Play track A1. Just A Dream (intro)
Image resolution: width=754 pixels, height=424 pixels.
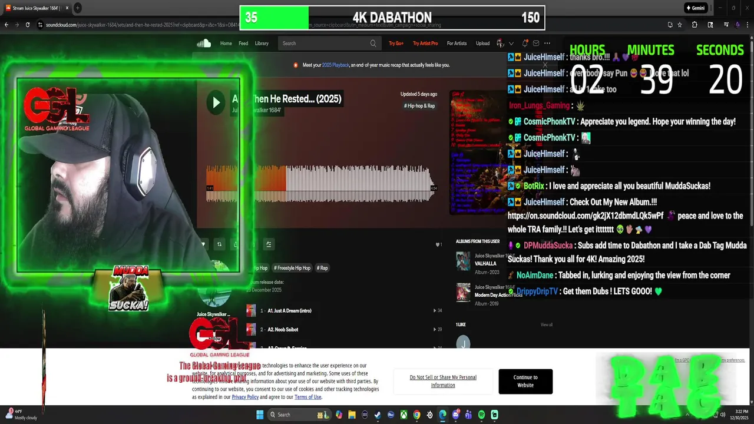pos(289,310)
